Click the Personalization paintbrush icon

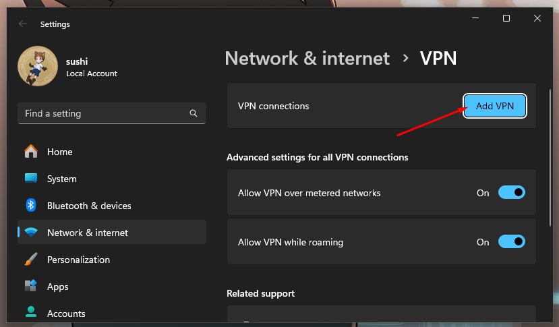tap(31, 260)
